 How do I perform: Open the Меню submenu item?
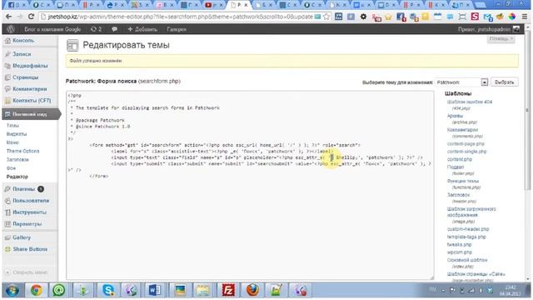click(x=12, y=142)
